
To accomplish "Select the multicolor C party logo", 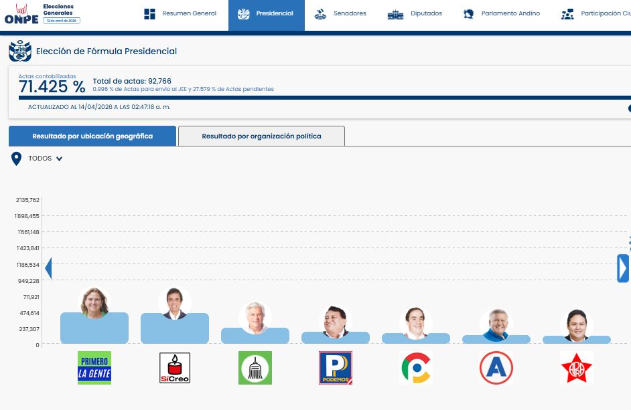I will (416, 368).
